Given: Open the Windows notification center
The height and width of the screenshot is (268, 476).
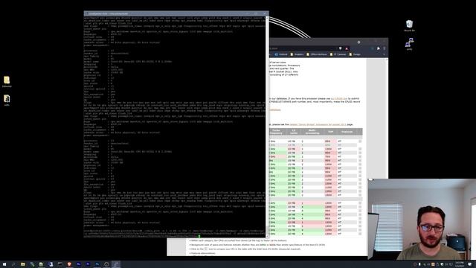Looking at the screenshot, I should coord(469,264).
